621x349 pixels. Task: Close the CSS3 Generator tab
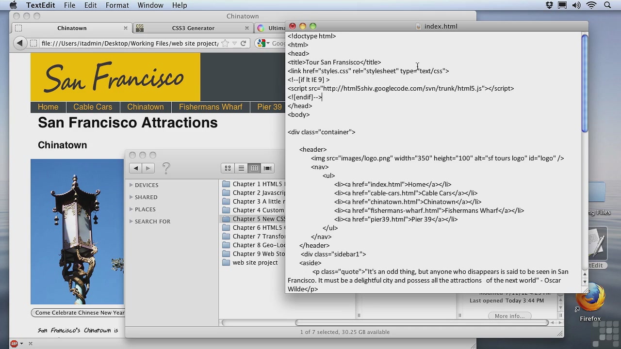coord(247,28)
